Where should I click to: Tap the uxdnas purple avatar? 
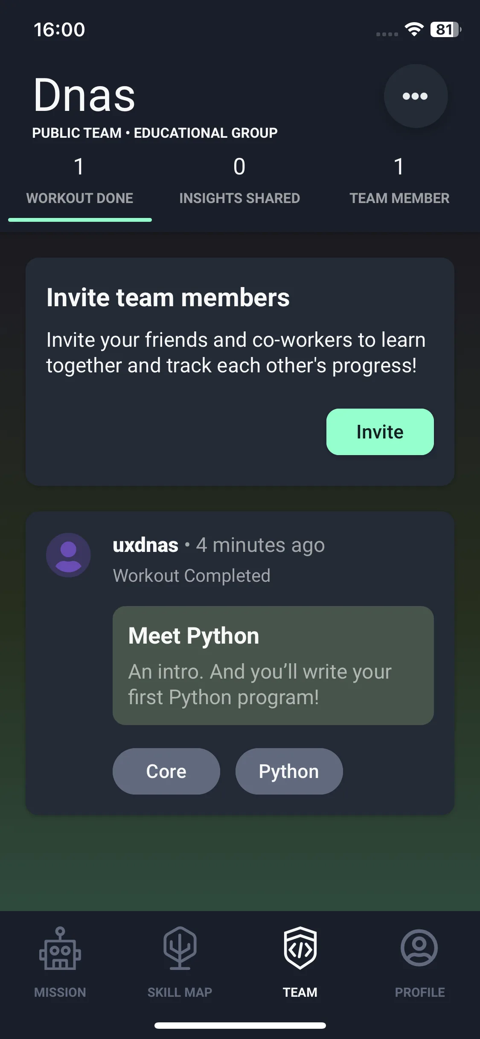click(68, 555)
